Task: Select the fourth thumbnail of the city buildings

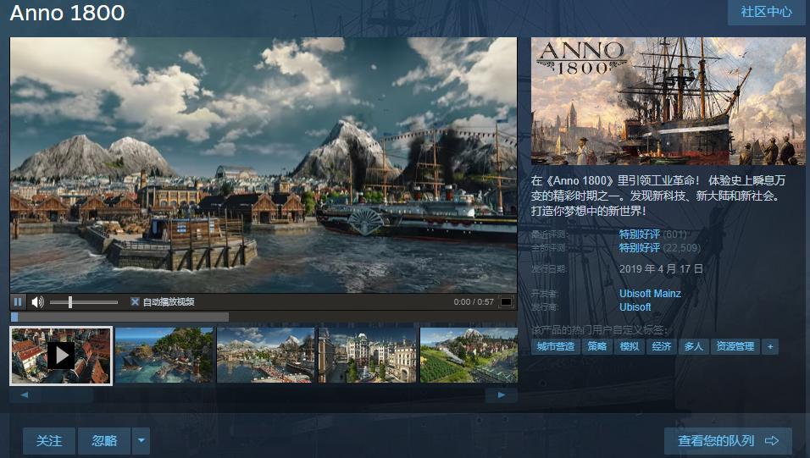Action: pos(367,356)
